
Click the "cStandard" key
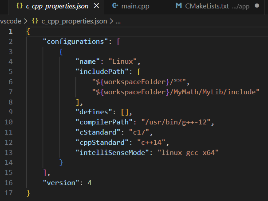click(98, 132)
